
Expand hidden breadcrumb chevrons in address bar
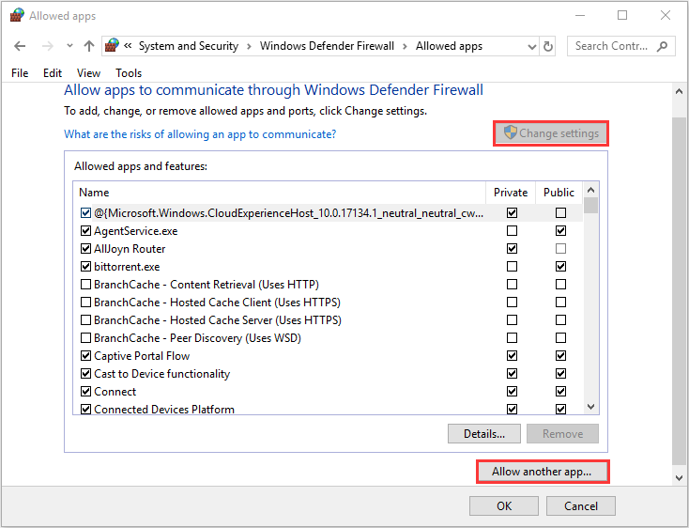(128, 45)
